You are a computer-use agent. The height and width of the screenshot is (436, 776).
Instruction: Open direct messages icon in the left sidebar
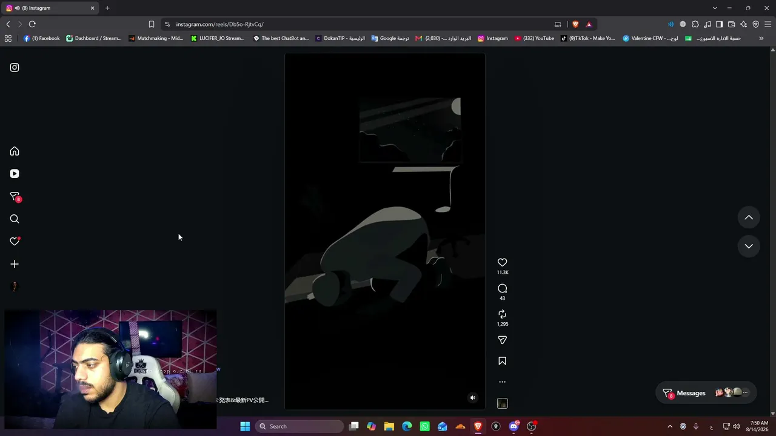point(15,197)
